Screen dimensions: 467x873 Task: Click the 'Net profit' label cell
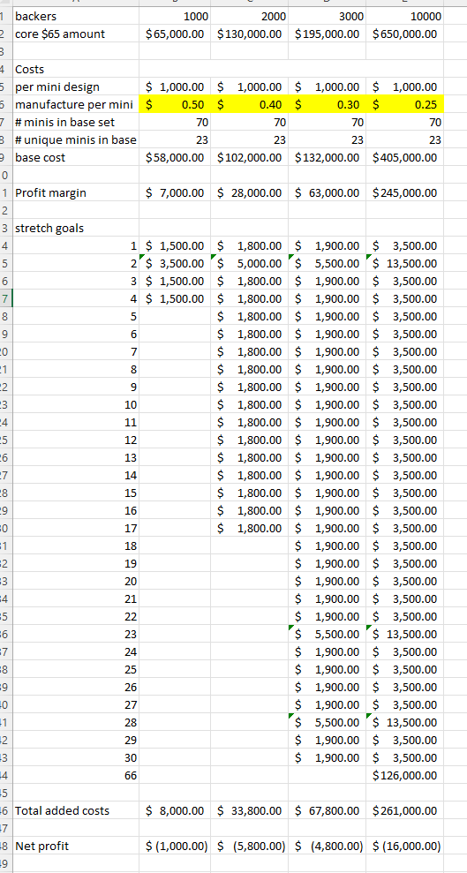76,846
